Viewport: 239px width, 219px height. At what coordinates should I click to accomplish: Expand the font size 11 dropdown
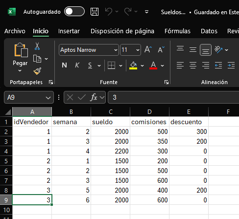(x=138, y=50)
